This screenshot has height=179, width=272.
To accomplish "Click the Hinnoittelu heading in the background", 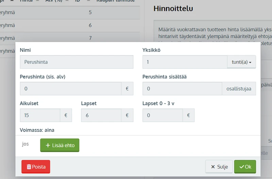I will click(173, 8).
